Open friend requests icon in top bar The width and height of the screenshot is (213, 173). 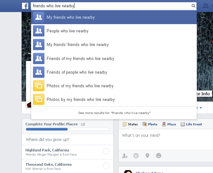coord(205,6)
